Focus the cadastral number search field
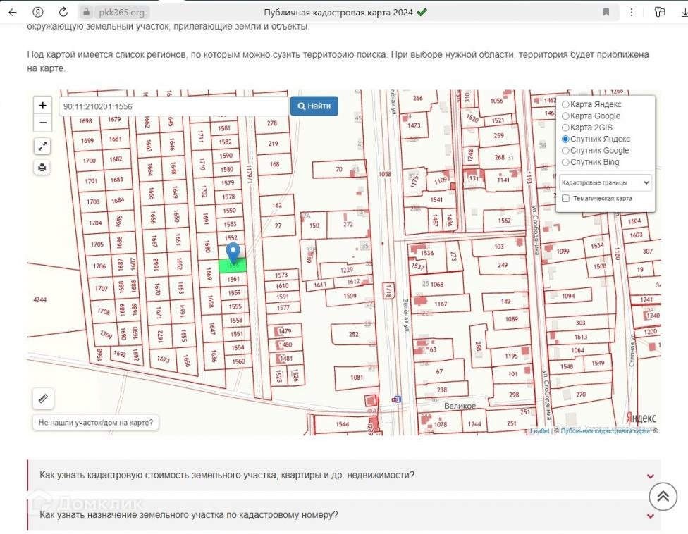Screen dimensions: 688x534 point(174,106)
